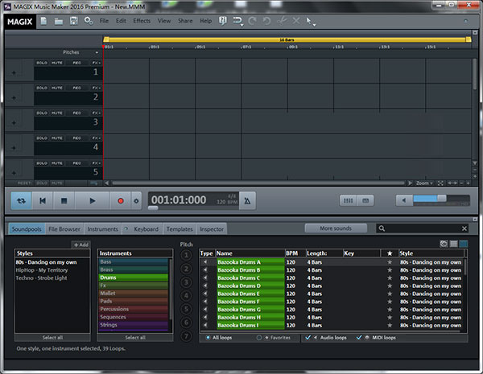
Task: Play the arrangement
Action: point(92,201)
